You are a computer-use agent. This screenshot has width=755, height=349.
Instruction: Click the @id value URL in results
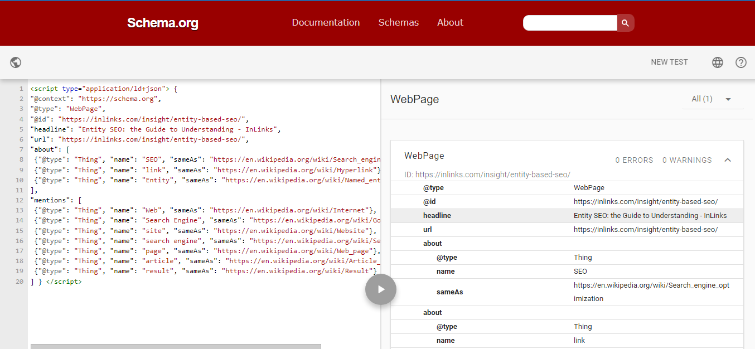pyautogui.click(x=646, y=202)
